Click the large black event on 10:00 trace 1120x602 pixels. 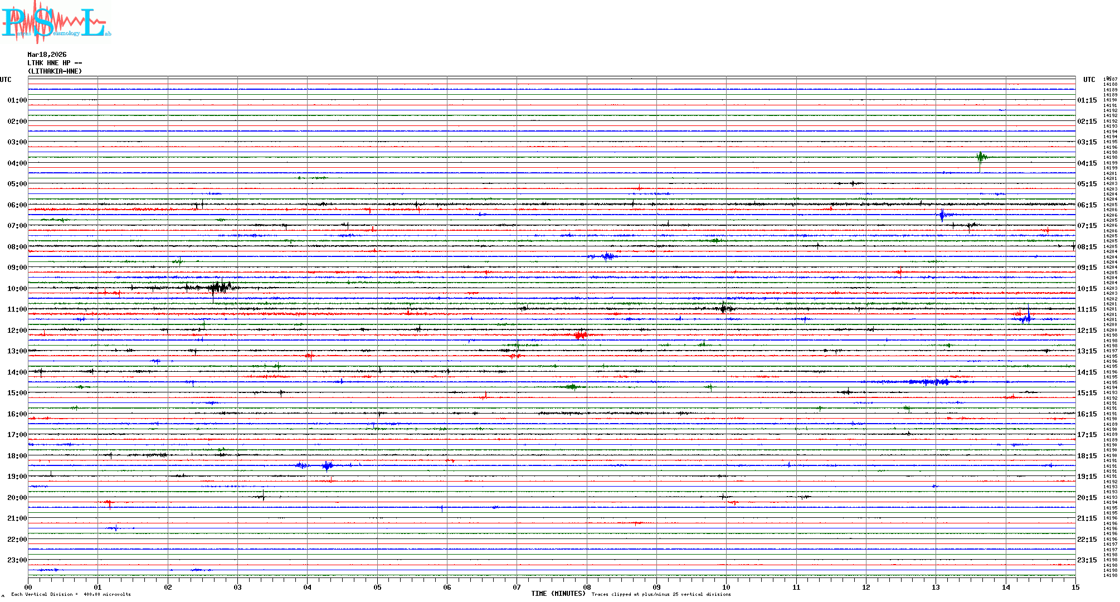click(220, 288)
